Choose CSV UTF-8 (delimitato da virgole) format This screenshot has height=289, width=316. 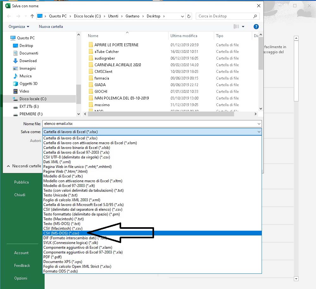152,157
